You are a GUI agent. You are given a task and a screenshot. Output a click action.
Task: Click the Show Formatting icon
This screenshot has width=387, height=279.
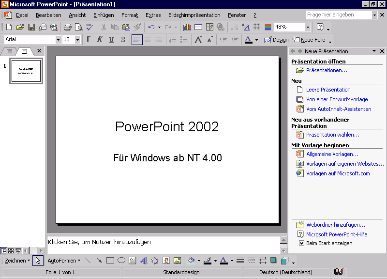click(246, 27)
